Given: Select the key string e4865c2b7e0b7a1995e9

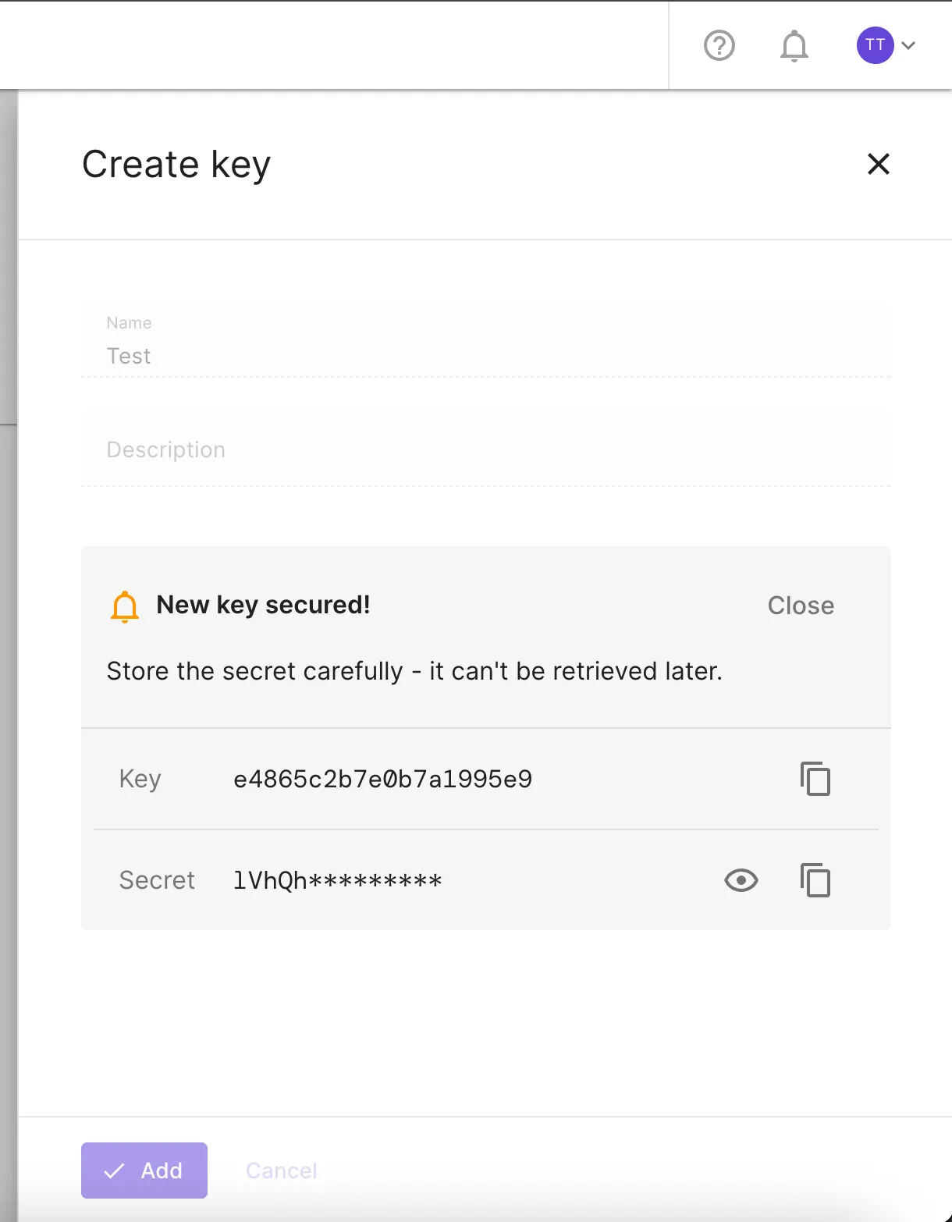Looking at the screenshot, I should (x=382, y=779).
